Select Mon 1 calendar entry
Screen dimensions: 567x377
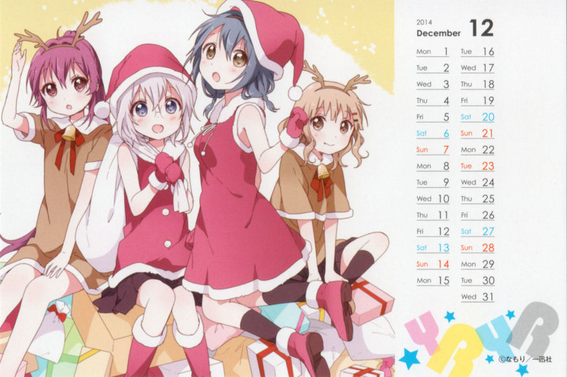(x=433, y=52)
